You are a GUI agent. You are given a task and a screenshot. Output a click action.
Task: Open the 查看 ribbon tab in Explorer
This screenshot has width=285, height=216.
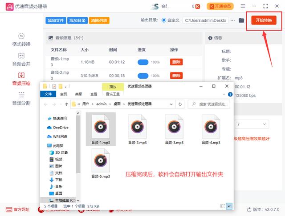[94, 94]
